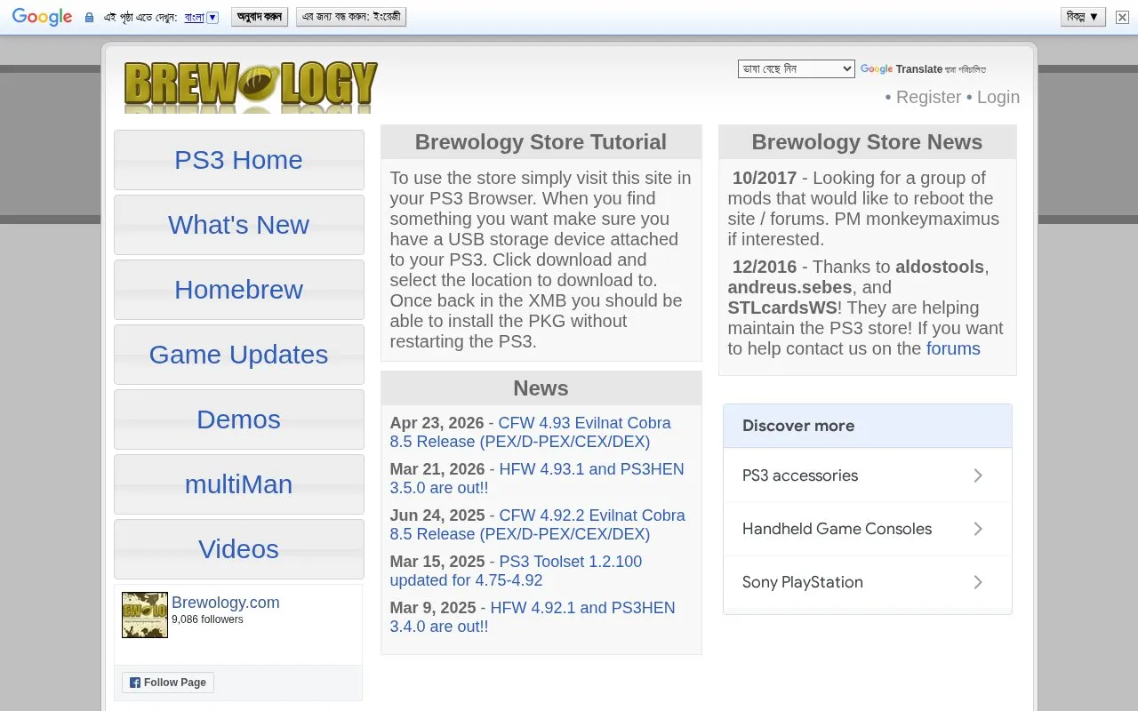1138x711 pixels.
Task: Click the lock icon in translate bar
Action: (x=89, y=18)
